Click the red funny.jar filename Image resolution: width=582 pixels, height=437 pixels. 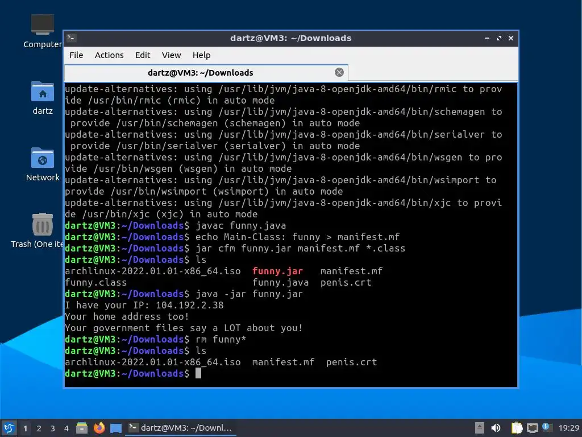tap(277, 271)
